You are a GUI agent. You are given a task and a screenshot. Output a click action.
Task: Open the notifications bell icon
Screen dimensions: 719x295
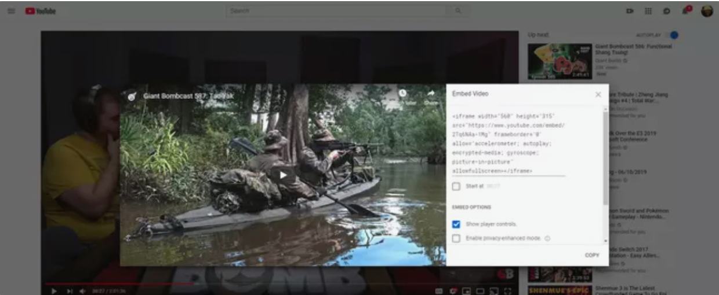686,11
